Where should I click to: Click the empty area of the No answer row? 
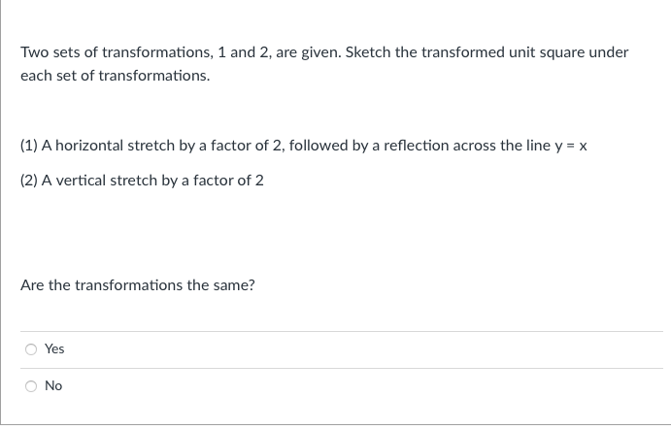click(363, 386)
